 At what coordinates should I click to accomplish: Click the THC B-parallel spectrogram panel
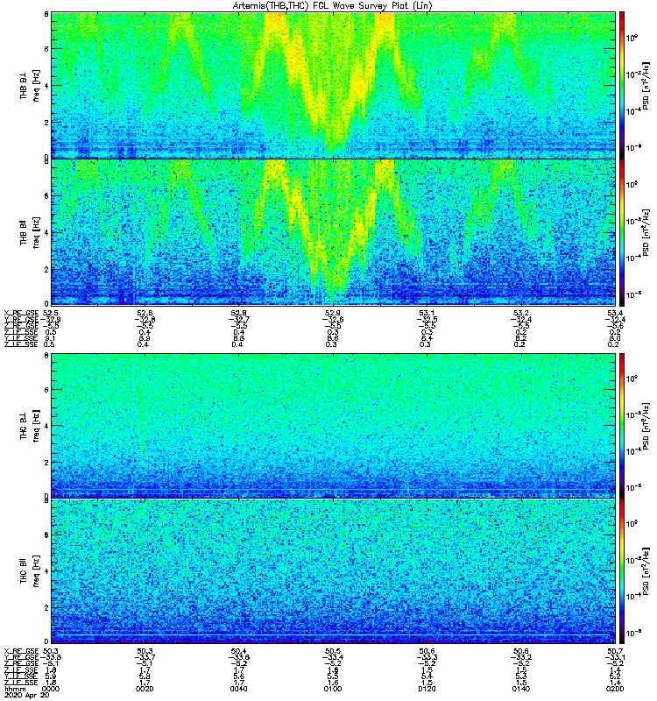(x=333, y=571)
